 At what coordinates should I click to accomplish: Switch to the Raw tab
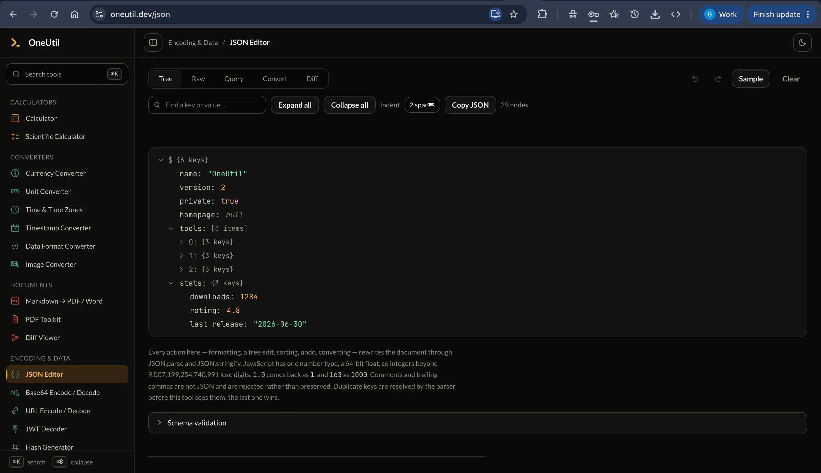pos(198,79)
